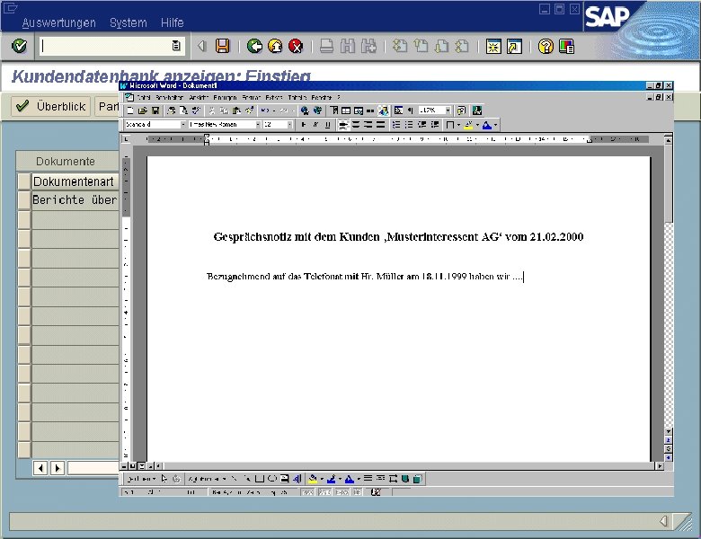Open the Ansicht menu in Word

[x=199, y=97]
